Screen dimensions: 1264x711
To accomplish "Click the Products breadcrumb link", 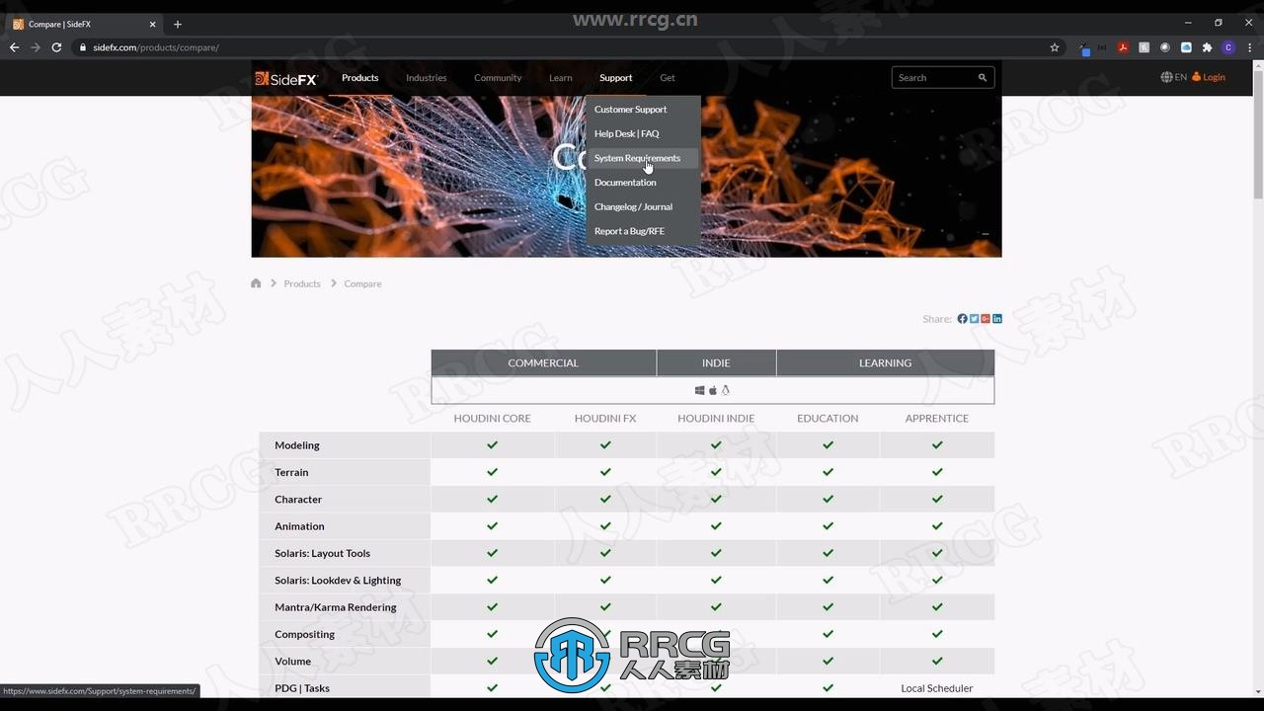I will 302,283.
